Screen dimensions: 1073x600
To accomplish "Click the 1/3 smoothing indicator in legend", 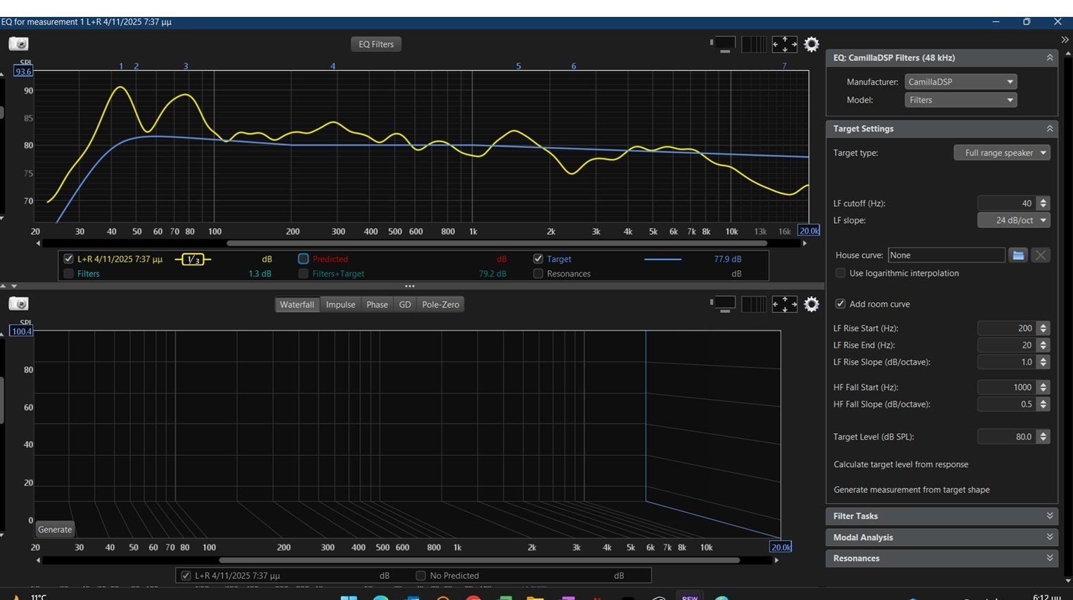I will tap(193, 260).
